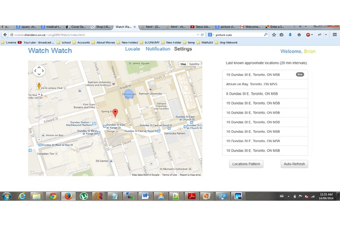Open Adobe Reader from the taskbar
The image size is (340, 241).
[x=191, y=196]
